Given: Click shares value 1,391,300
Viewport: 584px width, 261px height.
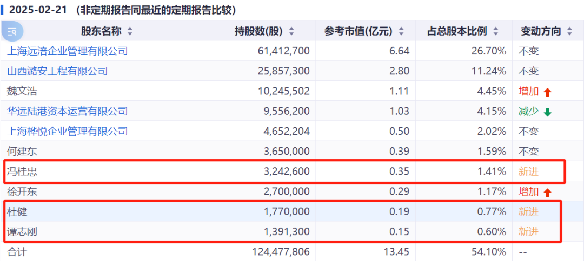Looking at the screenshot, I should click(286, 232).
